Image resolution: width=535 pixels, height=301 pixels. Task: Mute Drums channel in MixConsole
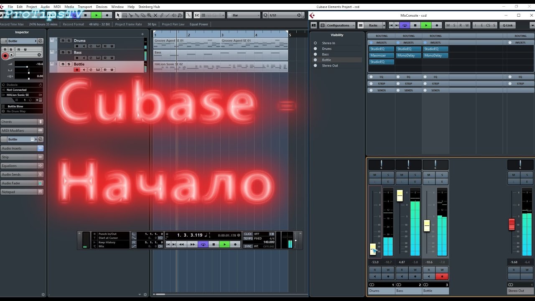pos(374,175)
